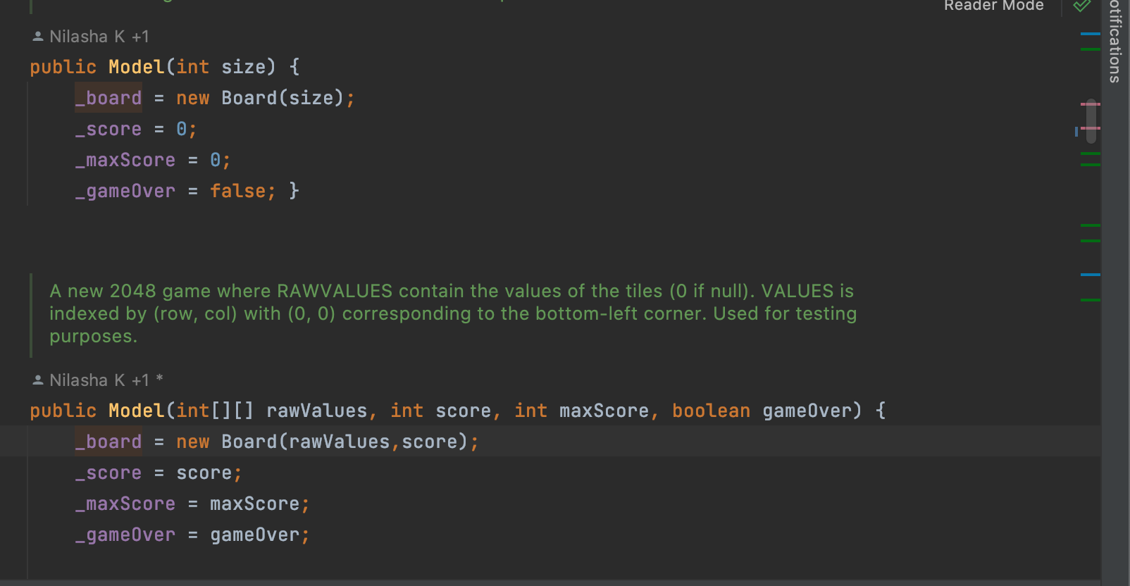
Task: Toggle Reader Mode for this file
Action: point(993,6)
